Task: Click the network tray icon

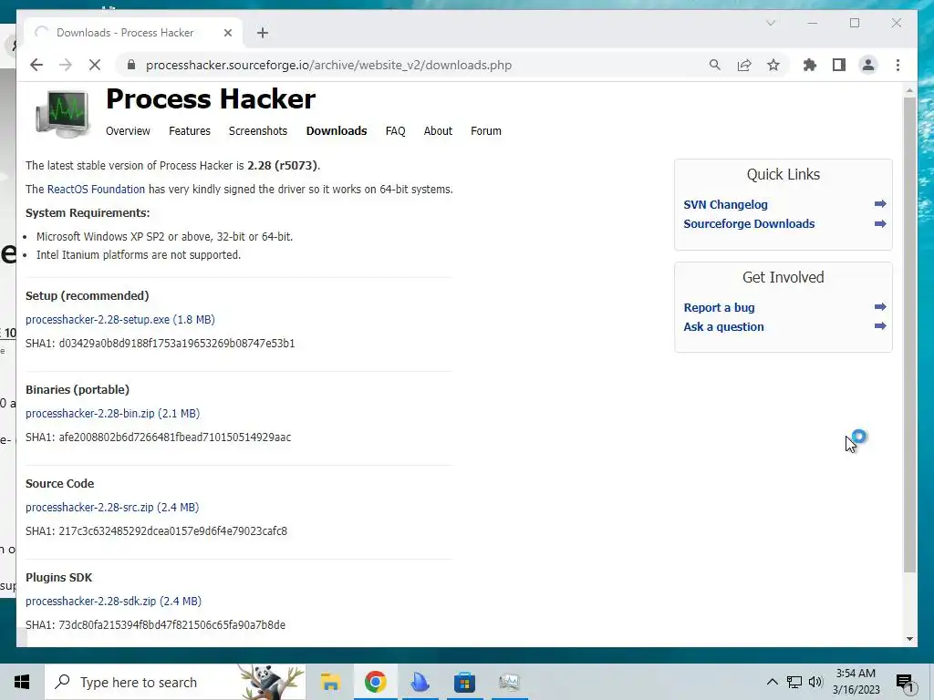Action: pos(794,682)
